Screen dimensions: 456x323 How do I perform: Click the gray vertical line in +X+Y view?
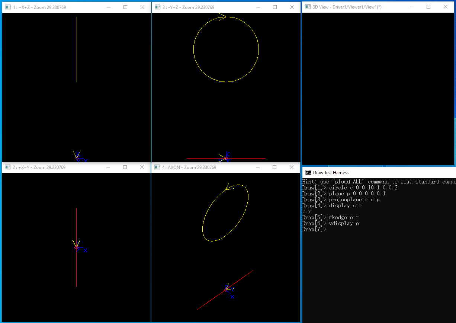76,268
